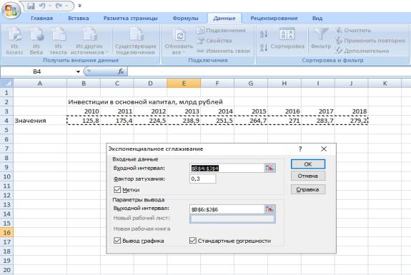Select the Данные tab
Screen dimensions: 411x275
(x=224, y=19)
